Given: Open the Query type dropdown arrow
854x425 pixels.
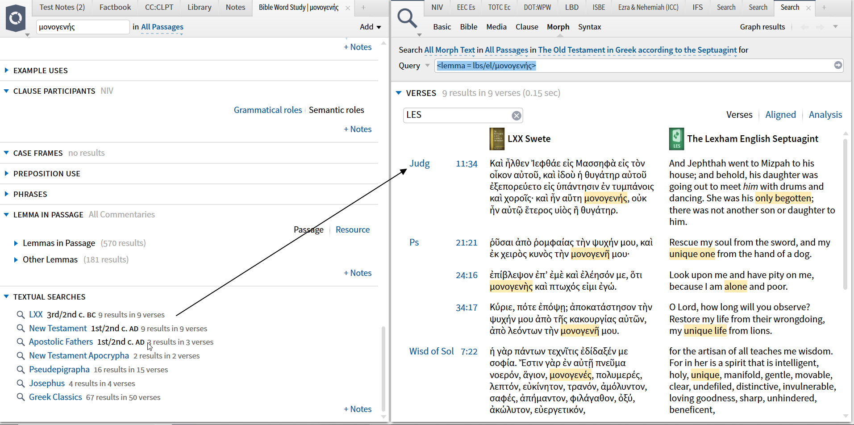Looking at the screenshot, I should [x=427, y=66].
